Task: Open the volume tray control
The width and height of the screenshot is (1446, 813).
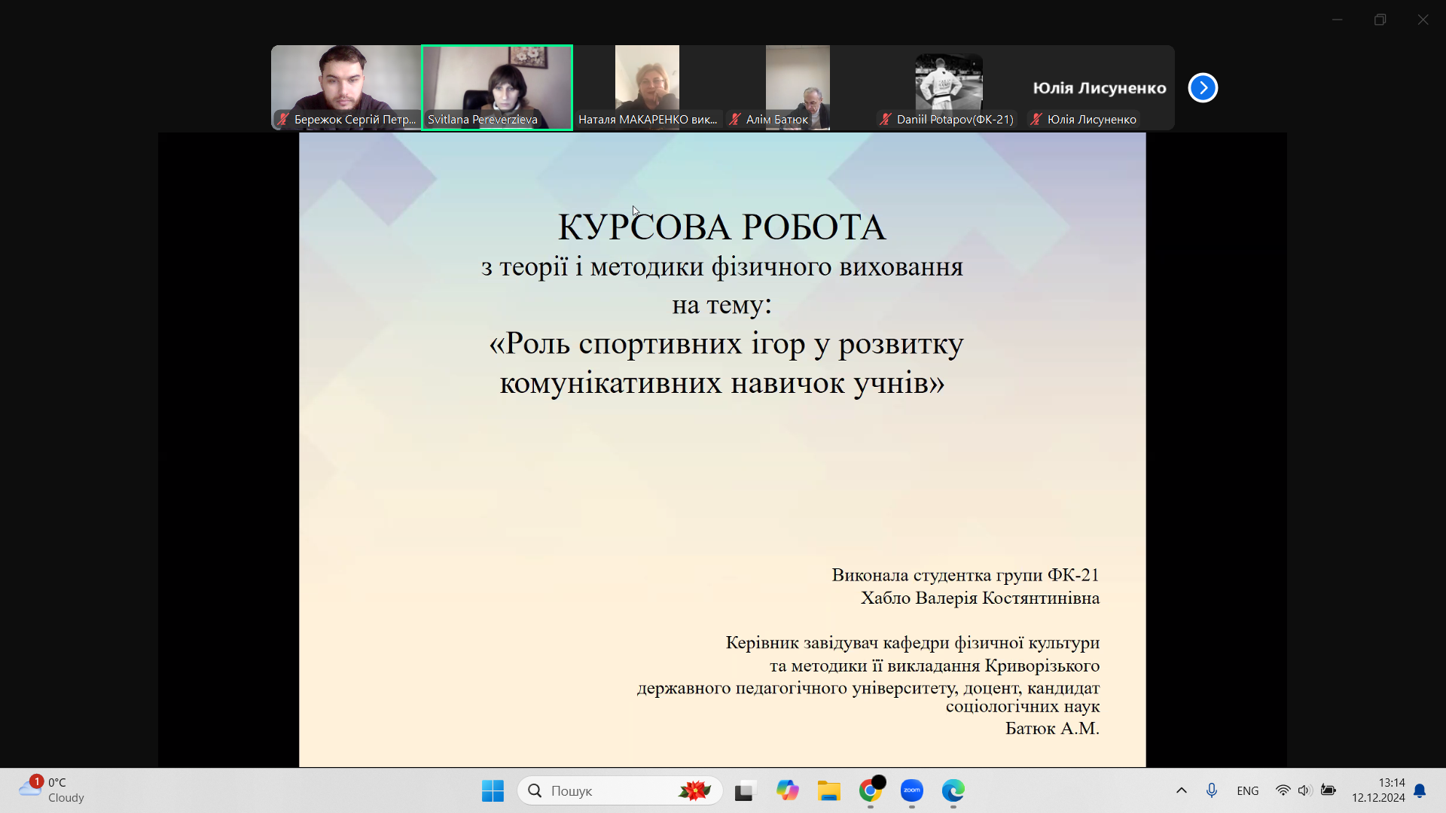Action: [1304, 790]
